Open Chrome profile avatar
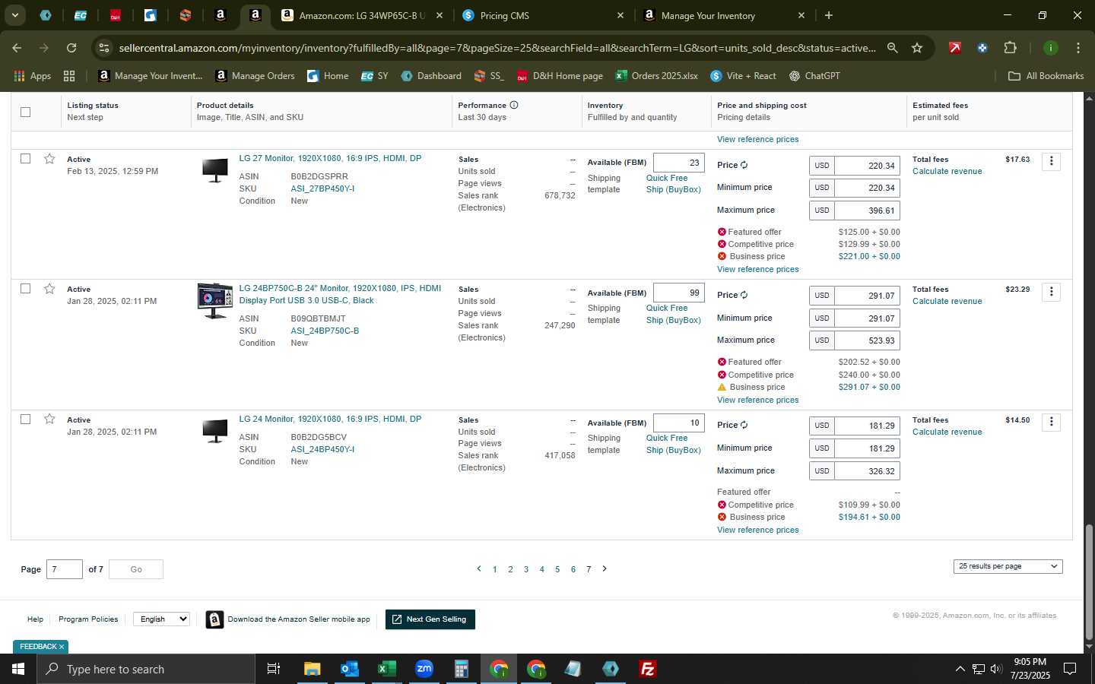Screen dimensions: 1095x684 [1050, 48]
